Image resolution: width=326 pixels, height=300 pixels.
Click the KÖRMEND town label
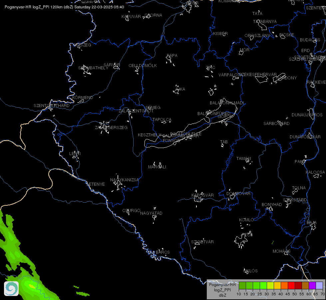[83, 97]
